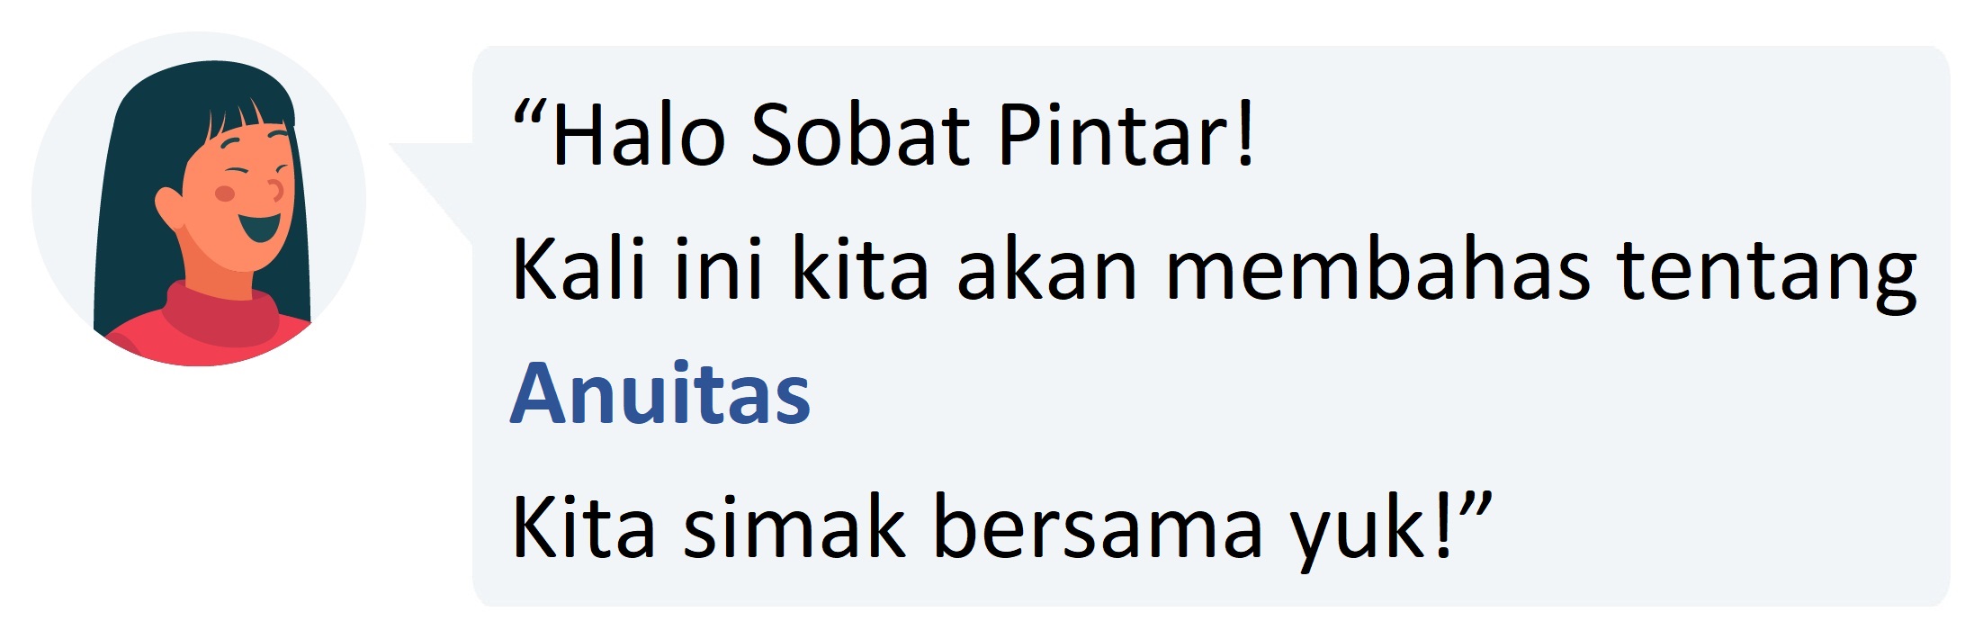Image resolution: width=1983 pixels, height=630 pixels.
Task: Select the word tentang
Action: point(1767,274)
